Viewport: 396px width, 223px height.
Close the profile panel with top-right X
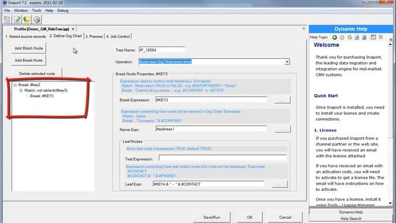click(304, 28)
